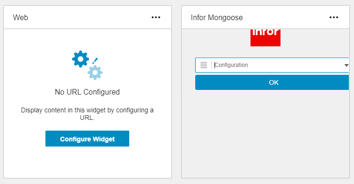
Task: Confirm with the OK button
Action: click(x=272, y=82)
